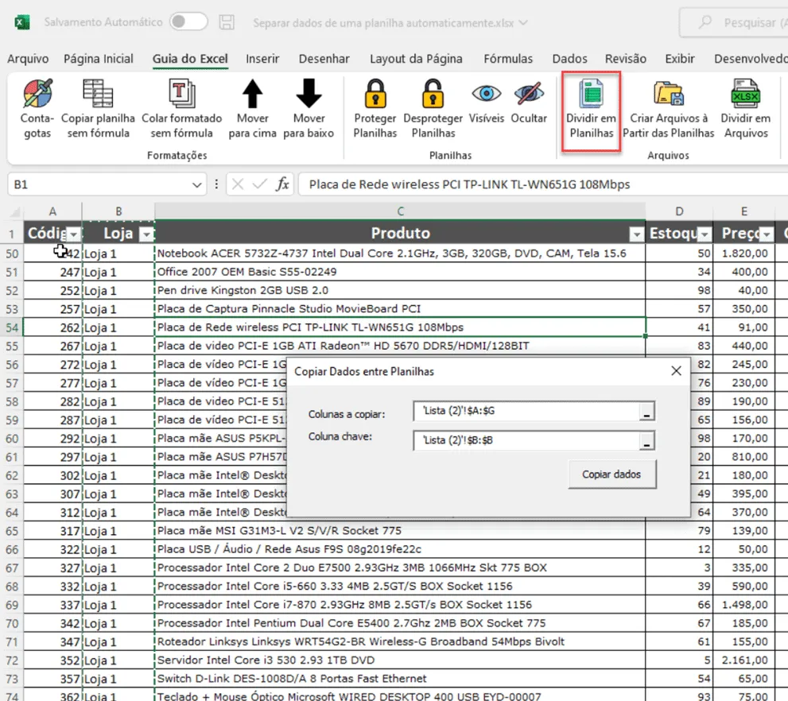Switch to Guia do Excel tab
The image size is (788, 701).
(x=190, y=59)
